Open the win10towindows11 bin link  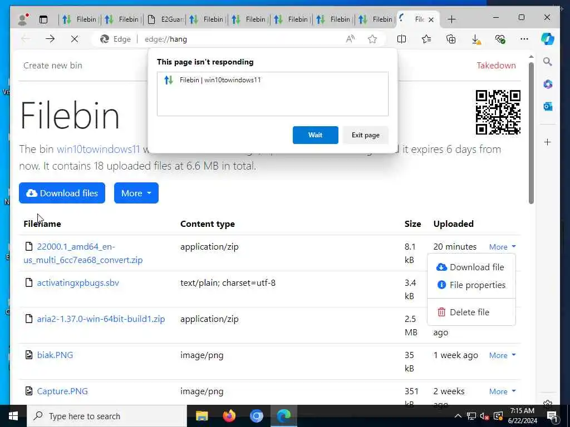point(98,149)
